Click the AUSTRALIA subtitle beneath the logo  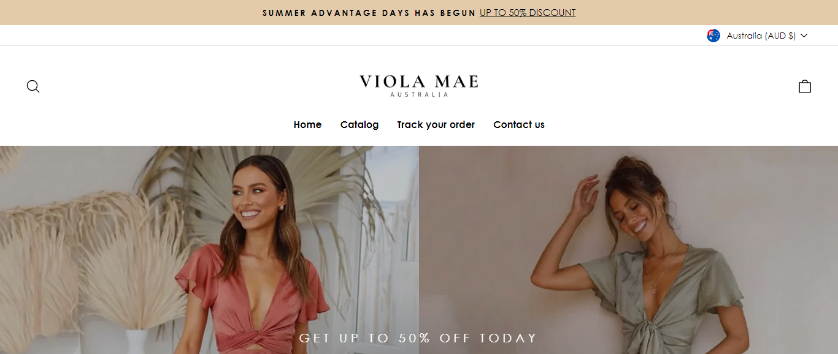[419, 95]
